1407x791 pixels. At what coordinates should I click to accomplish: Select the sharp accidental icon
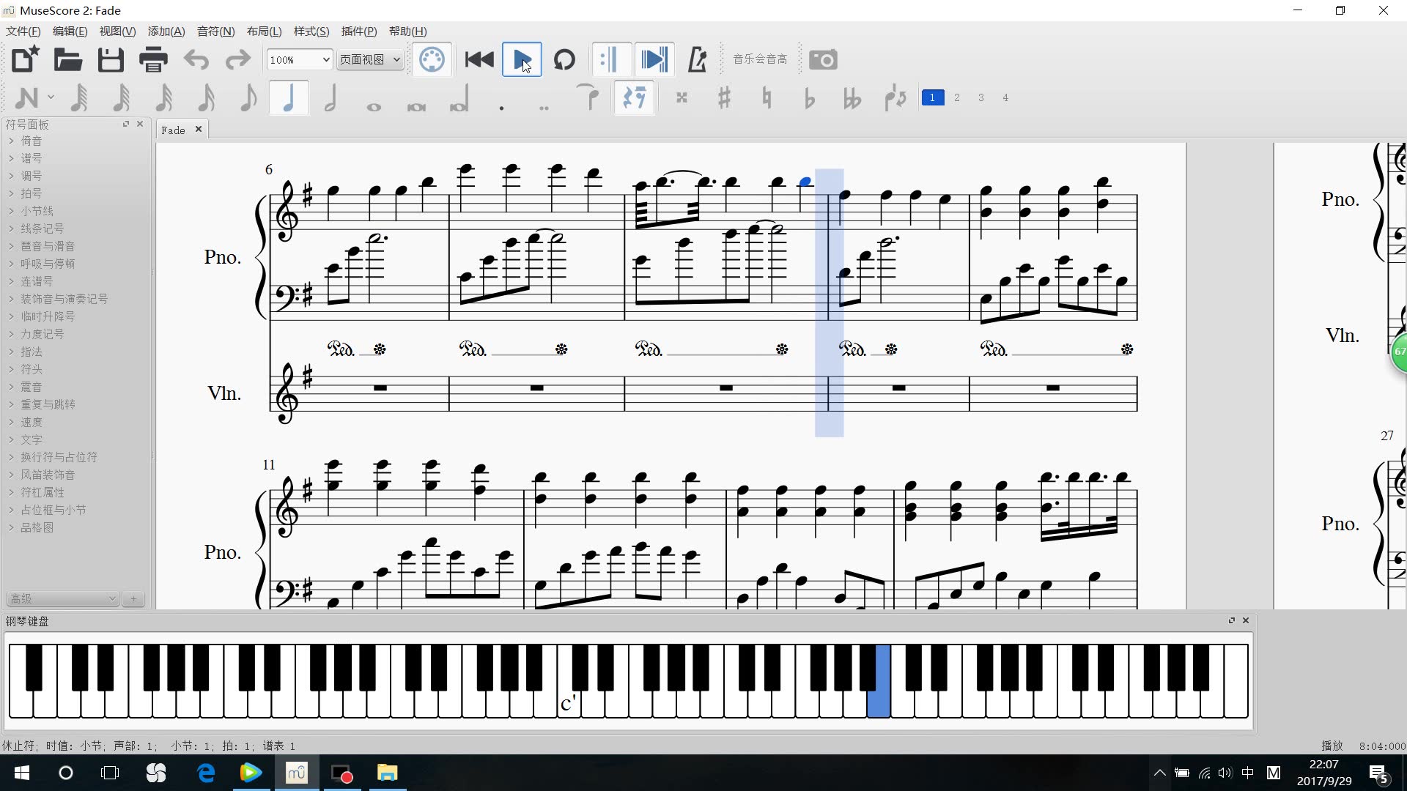(x=724, y=98)
